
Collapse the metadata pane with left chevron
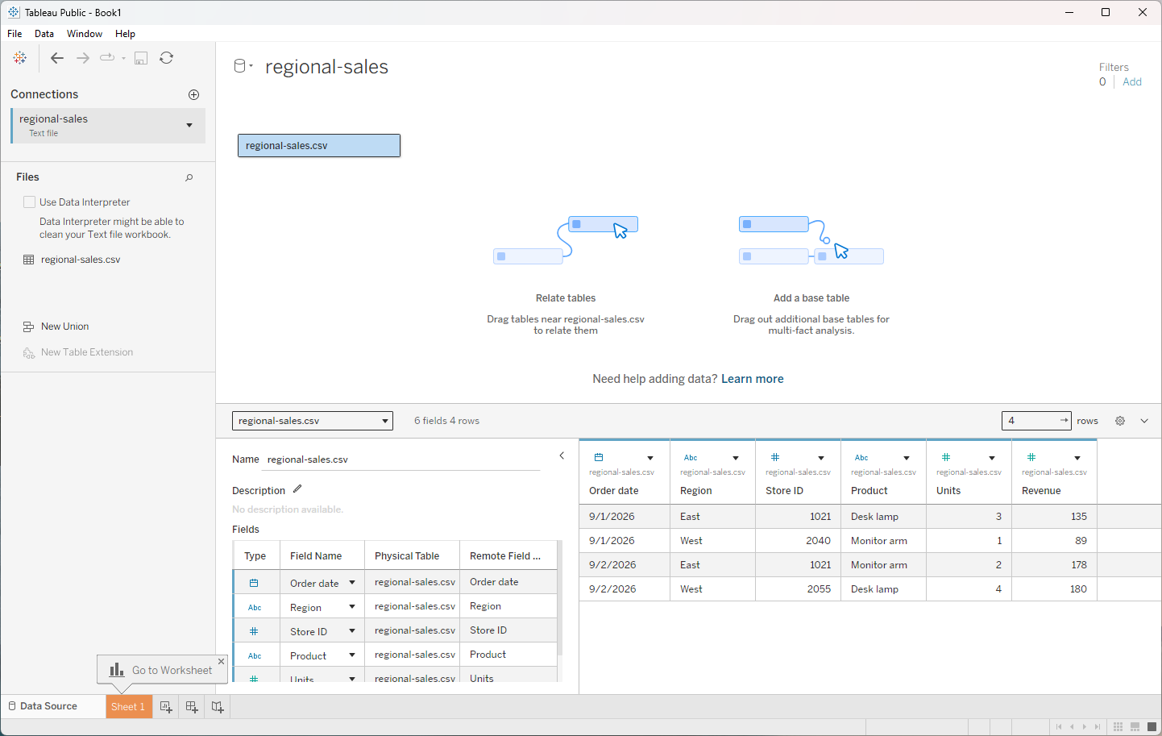click(x=562, y=455)
